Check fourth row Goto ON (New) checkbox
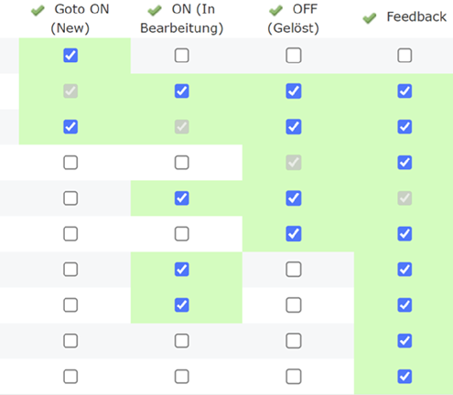The image size is (453, 395). coord(70,163)
